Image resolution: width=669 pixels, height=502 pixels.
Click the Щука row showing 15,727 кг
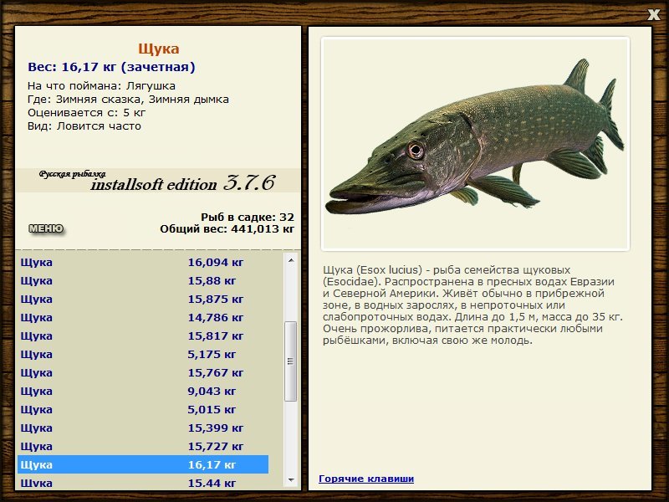[142, 446]
